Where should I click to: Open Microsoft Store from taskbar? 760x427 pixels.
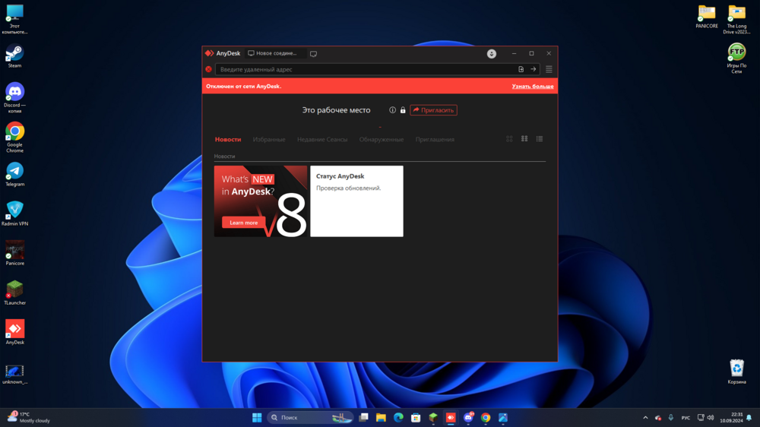[416, 417]
